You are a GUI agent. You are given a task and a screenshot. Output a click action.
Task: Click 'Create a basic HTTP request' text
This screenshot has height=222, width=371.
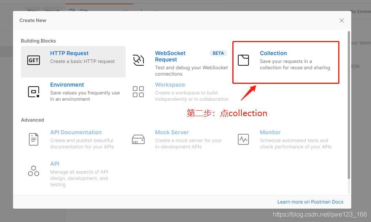tap(82, 61)
